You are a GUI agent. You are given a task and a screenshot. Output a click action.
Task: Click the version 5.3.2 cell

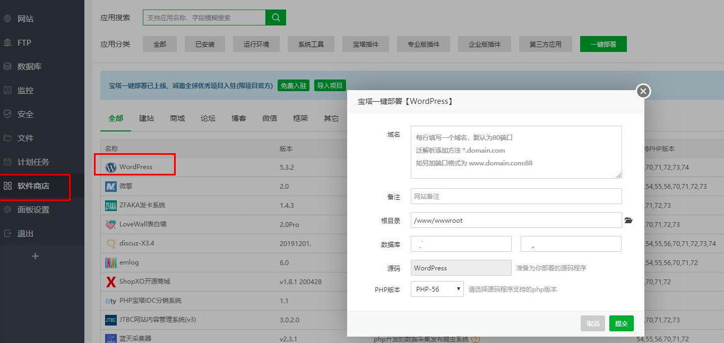(287, 167)
